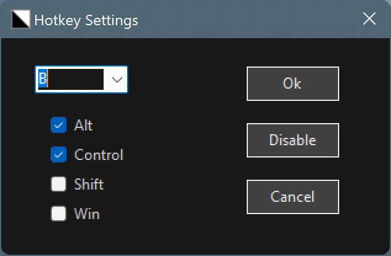Expand the hotkey key dropdown arrow

117,79
